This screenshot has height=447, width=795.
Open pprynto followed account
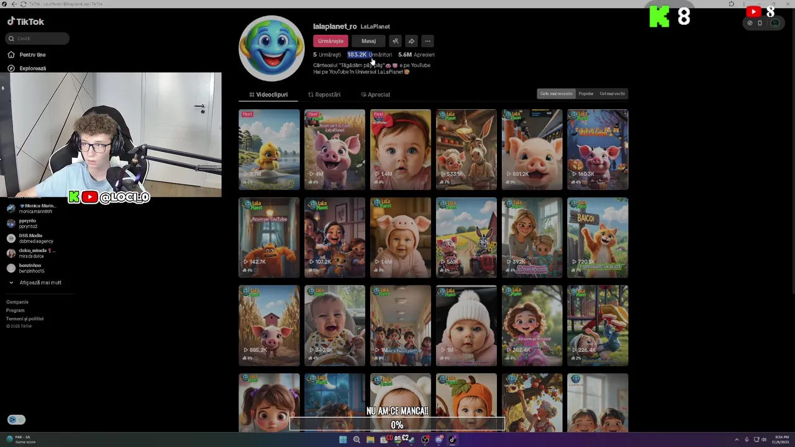pyautogui.click(x=22, y=223)
